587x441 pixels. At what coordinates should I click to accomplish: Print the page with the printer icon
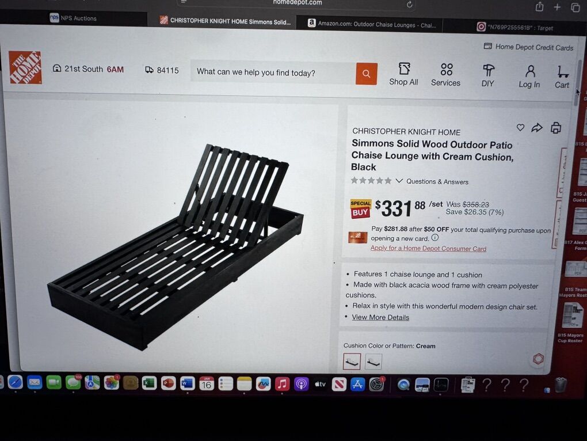[x=556, y=128]
